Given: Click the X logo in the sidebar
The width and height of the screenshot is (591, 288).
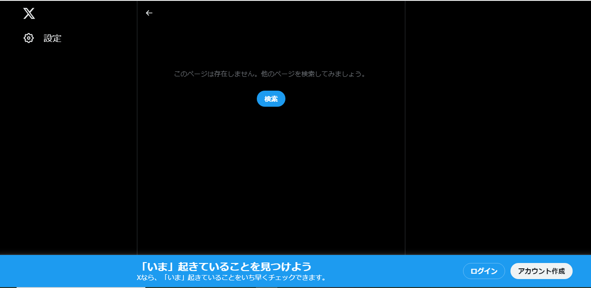Looking at the screenshot, I should [x=29, y=13].
